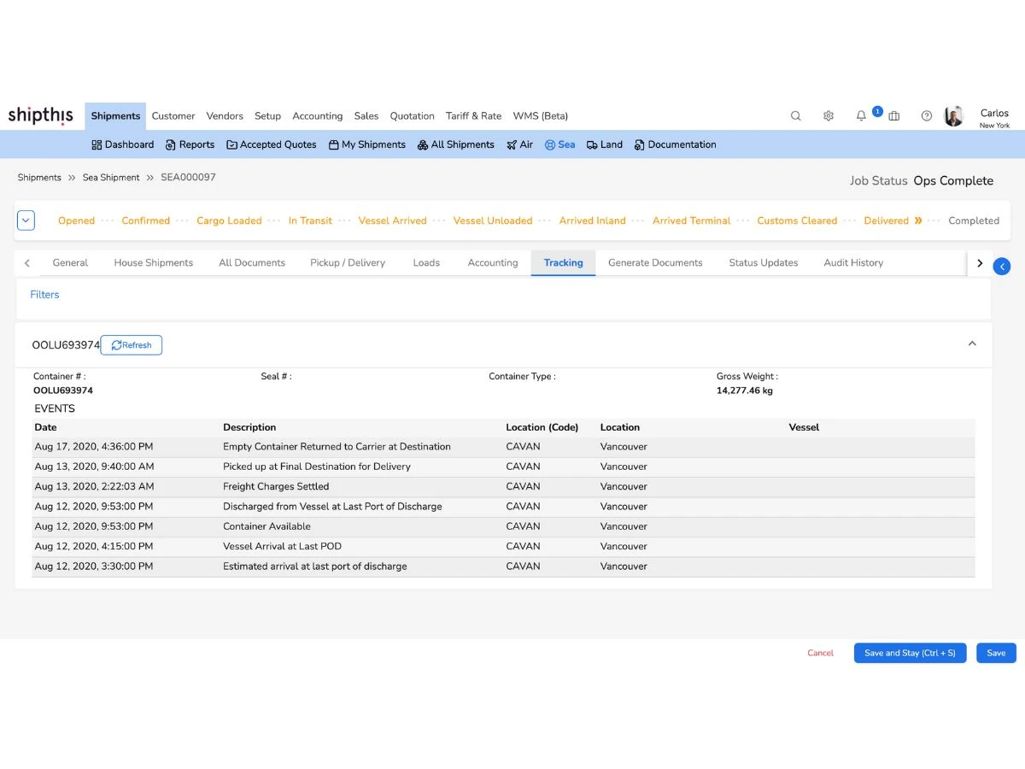Open the notifications bell
1025x769 pixels.
coord(861,115)
